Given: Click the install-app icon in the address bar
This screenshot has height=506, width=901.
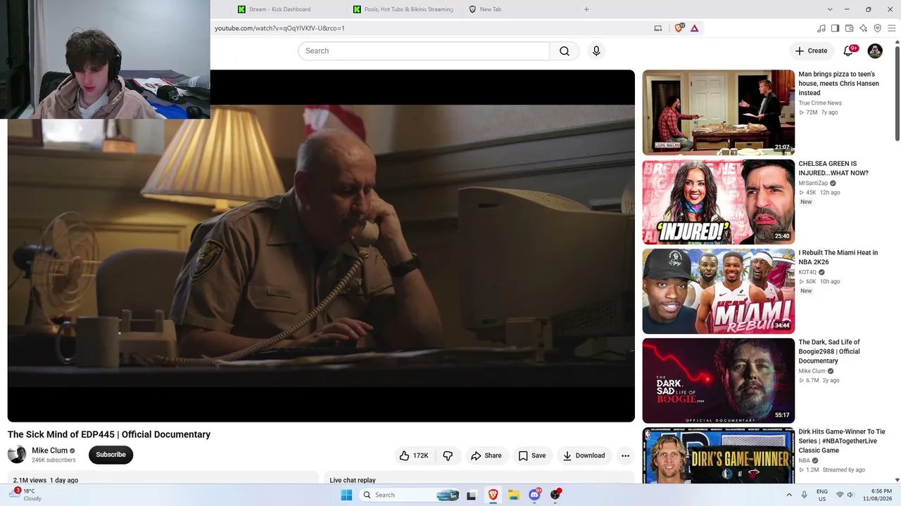Looking at the screenshot, I should (658, 28).
